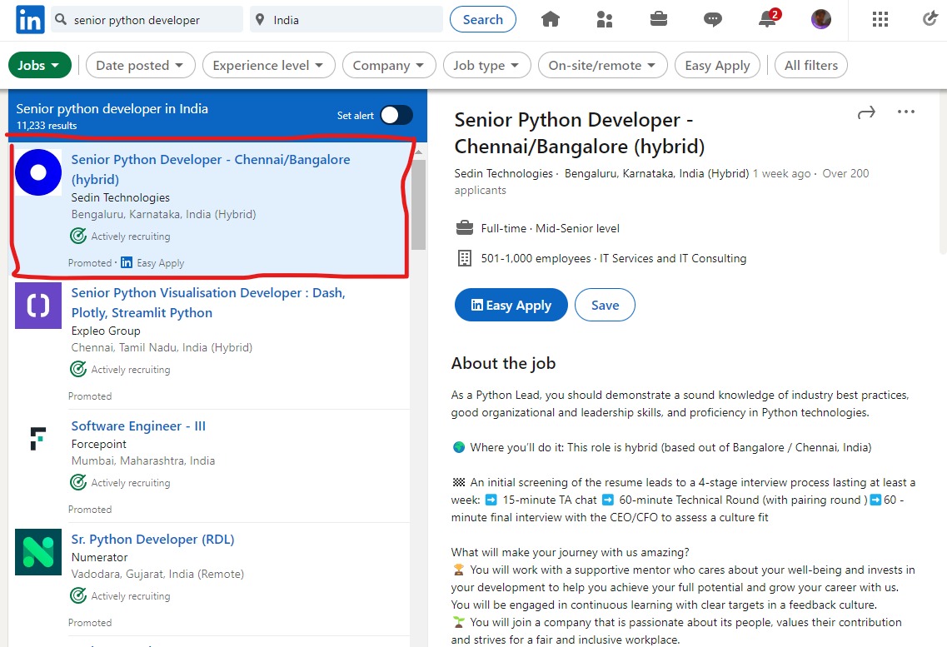This screenshot has height=647, width=947.
Task: Click 'Forcepoint' company name
Action: (99, 444)
